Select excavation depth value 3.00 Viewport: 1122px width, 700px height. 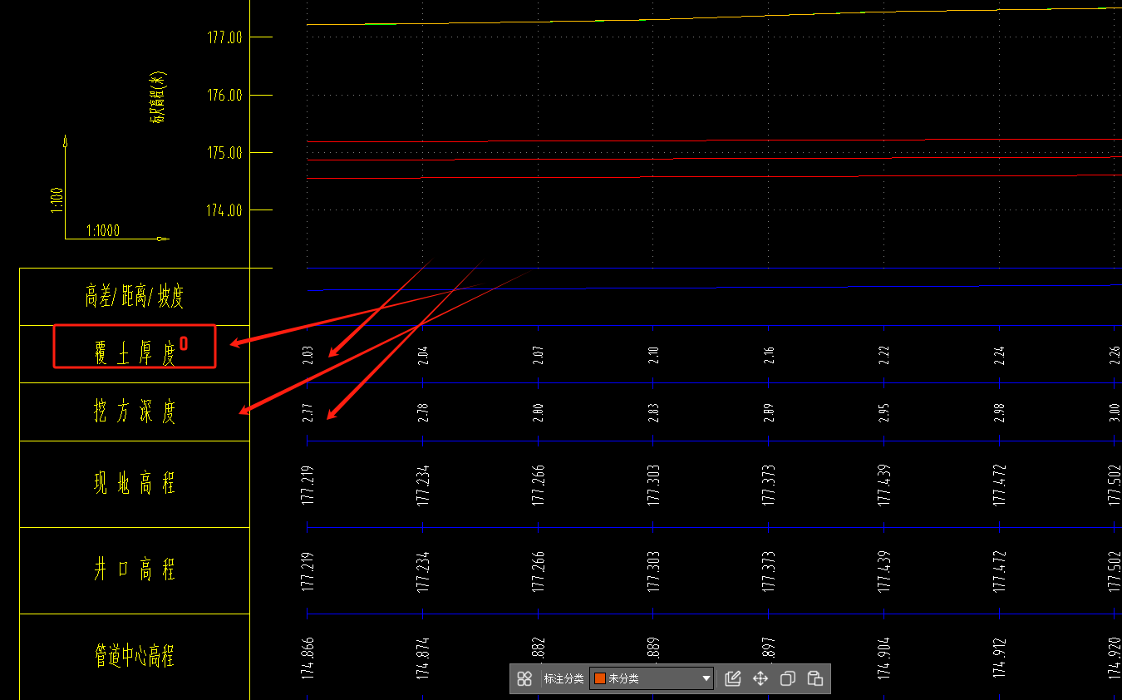point(1115,413)
